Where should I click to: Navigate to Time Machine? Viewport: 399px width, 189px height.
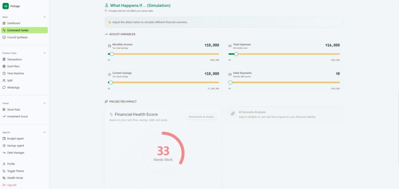coord(24,74)
